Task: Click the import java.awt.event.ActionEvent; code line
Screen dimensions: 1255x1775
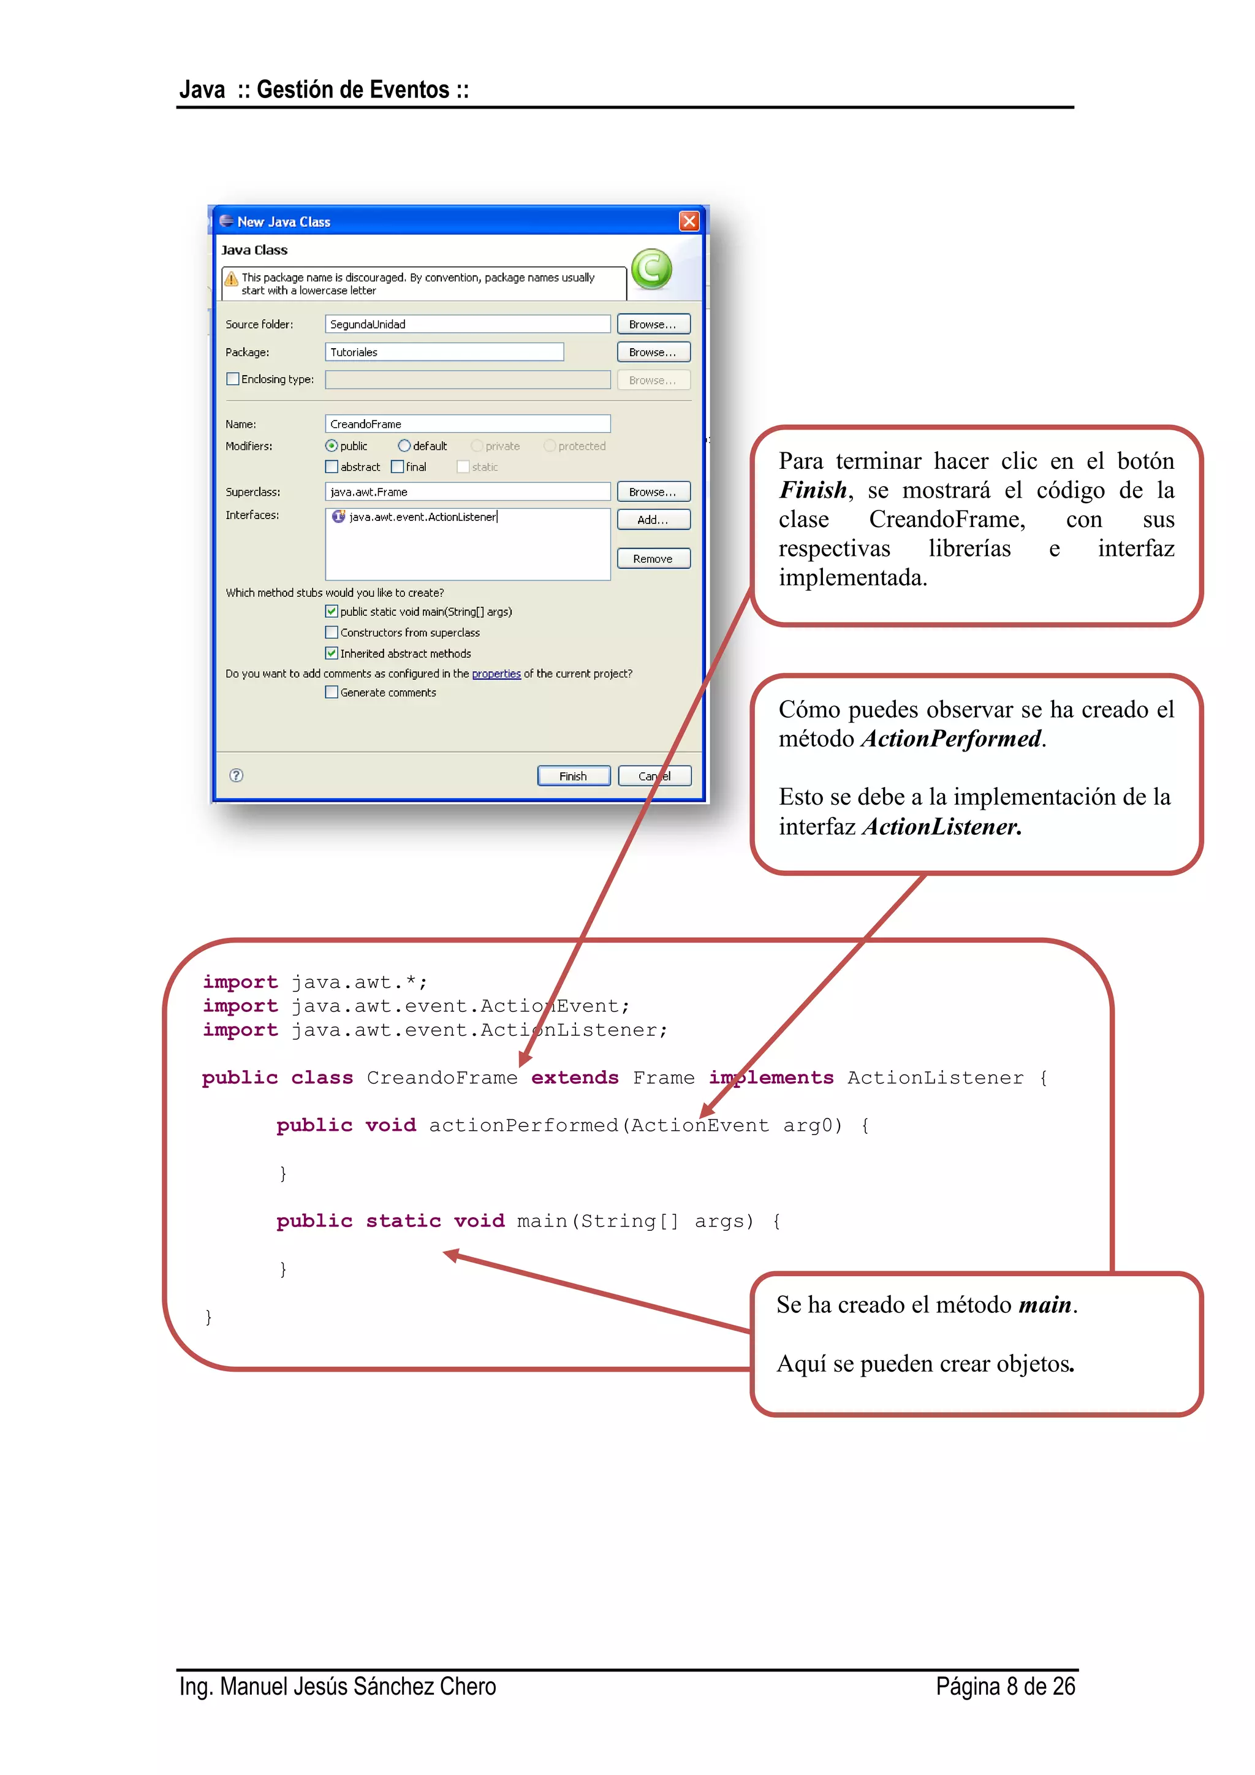Action: [417, 1006]
